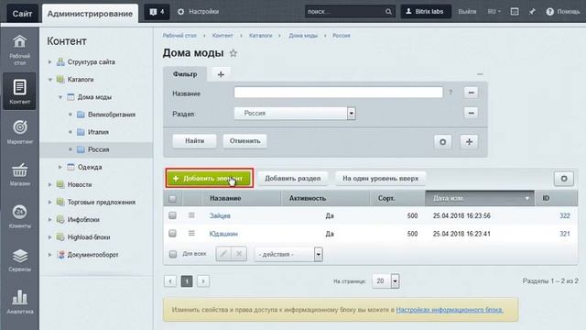Open Настройки from the top bar

click(198, 12)
